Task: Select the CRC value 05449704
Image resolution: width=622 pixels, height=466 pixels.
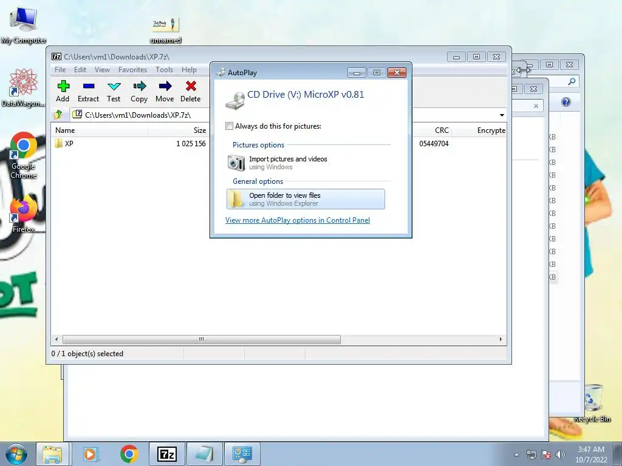Action: pyautogui.click(x=434, y=143)
